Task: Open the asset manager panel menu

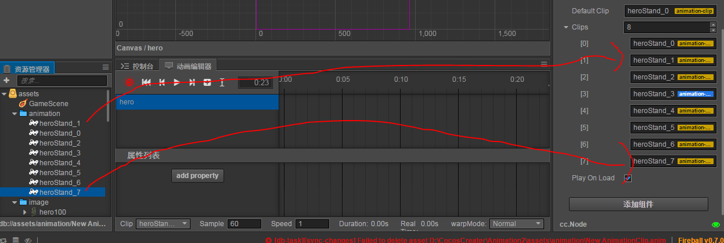Action: pos(105,68)
